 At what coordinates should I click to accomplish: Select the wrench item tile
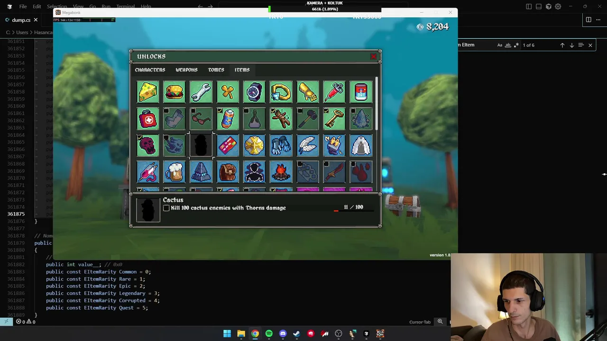(x=201, y=92)
